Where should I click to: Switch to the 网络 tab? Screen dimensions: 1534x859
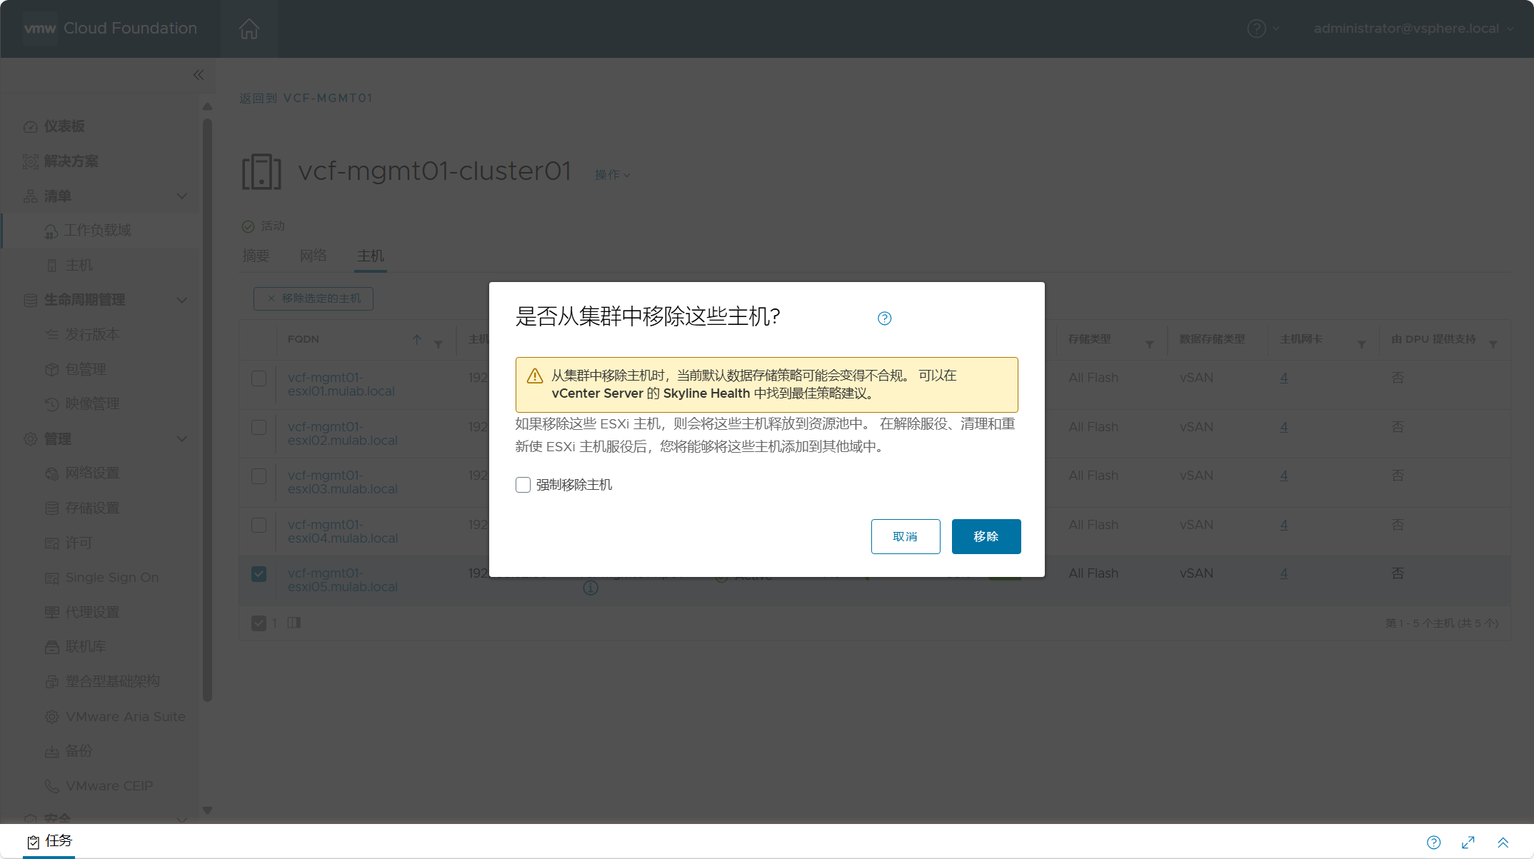point(313,256)
